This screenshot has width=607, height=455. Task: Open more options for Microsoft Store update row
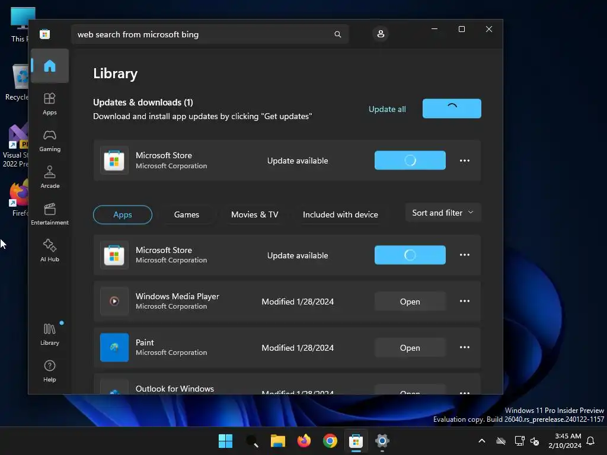[x=465, y=161]
